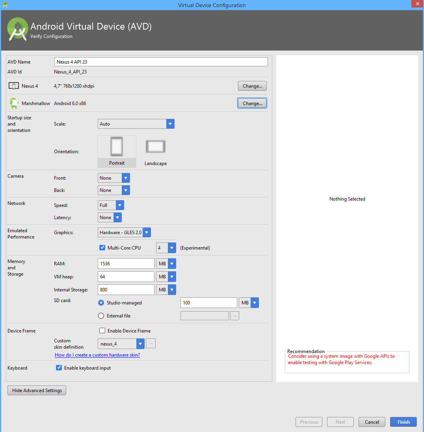Screen dimensions: 424x432
Task: Click the Cancel button
Action: [x=372, y=422]
